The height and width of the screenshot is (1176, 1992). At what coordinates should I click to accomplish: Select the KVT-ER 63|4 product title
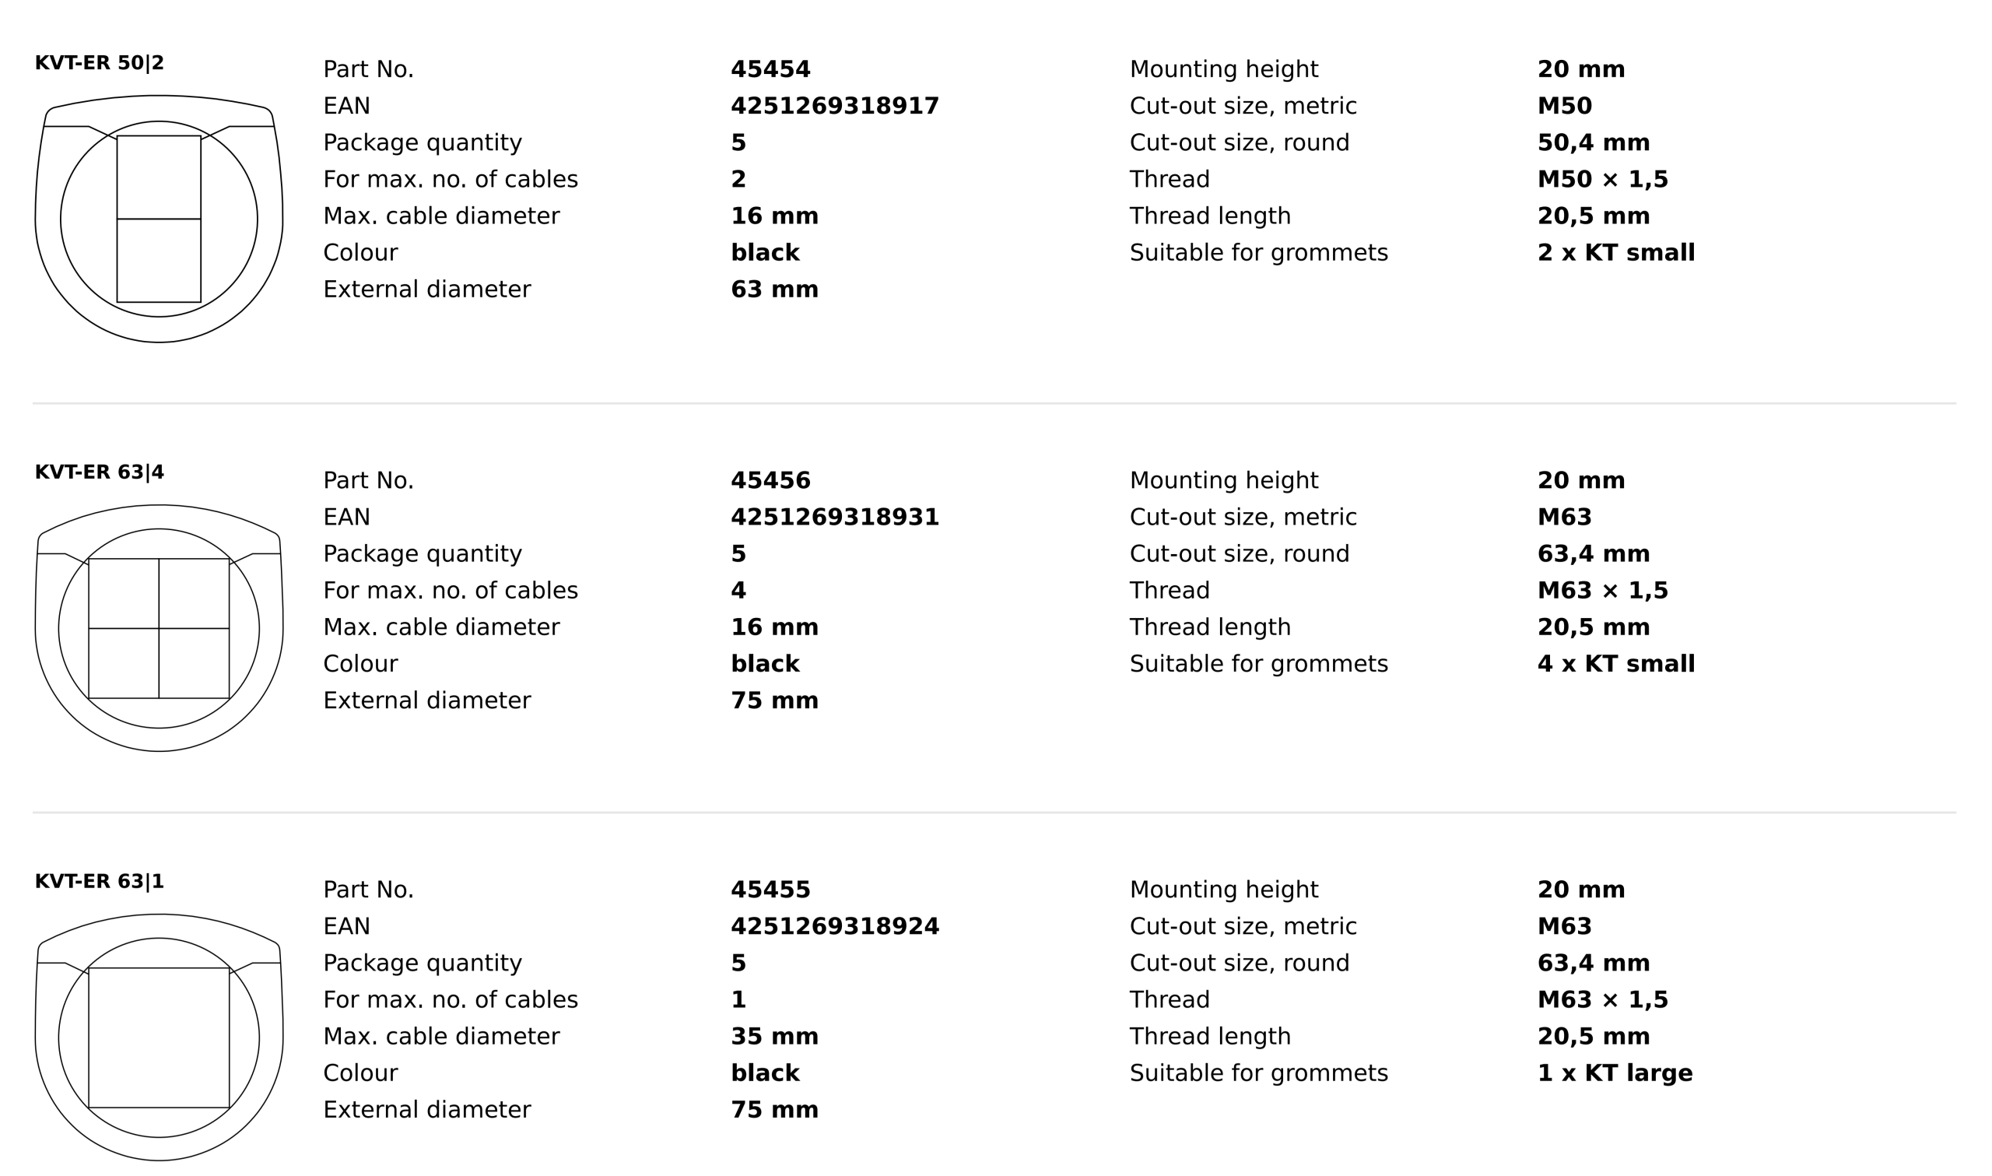tap(99, 472)
